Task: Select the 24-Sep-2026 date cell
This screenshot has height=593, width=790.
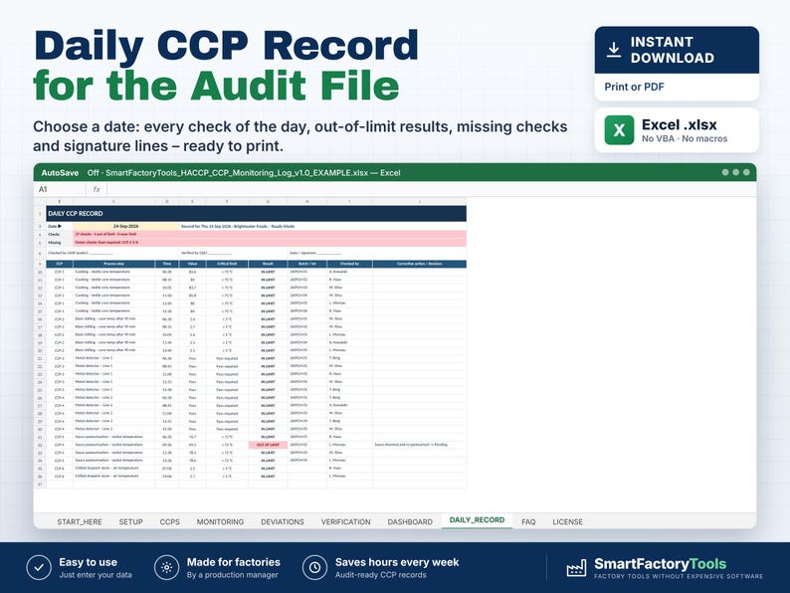Action: (126, 226)
